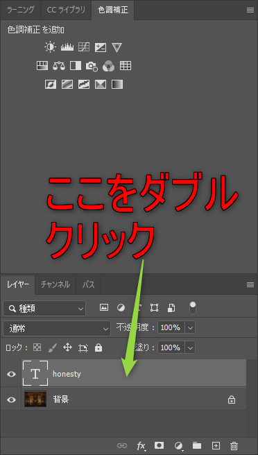Hide the 背景 layer
The image size is (258, 455).
11,400
